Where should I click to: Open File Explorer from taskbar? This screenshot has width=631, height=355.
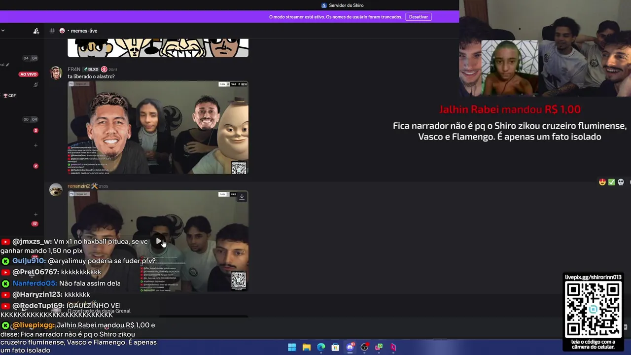coord(306,347)
